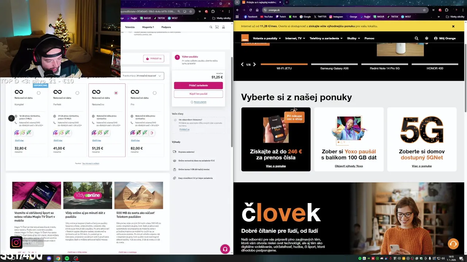Go back in Orange browser window
The image size is (467, 262).
click(x=238, y=10)
